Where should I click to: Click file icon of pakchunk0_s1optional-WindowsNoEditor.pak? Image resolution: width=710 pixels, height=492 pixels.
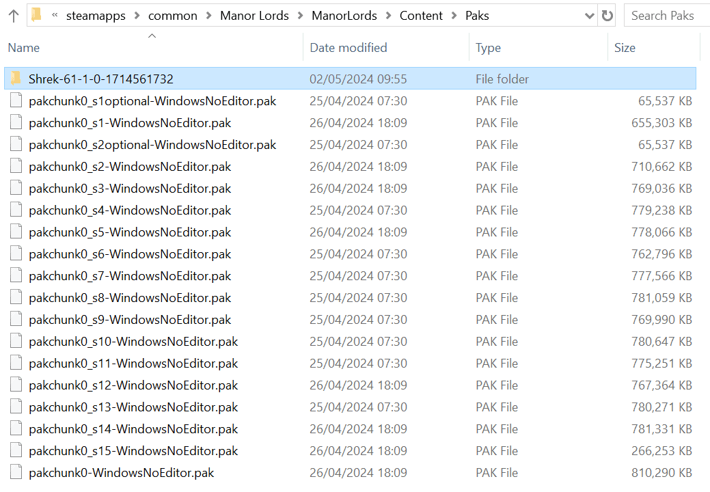click(16, 100)
